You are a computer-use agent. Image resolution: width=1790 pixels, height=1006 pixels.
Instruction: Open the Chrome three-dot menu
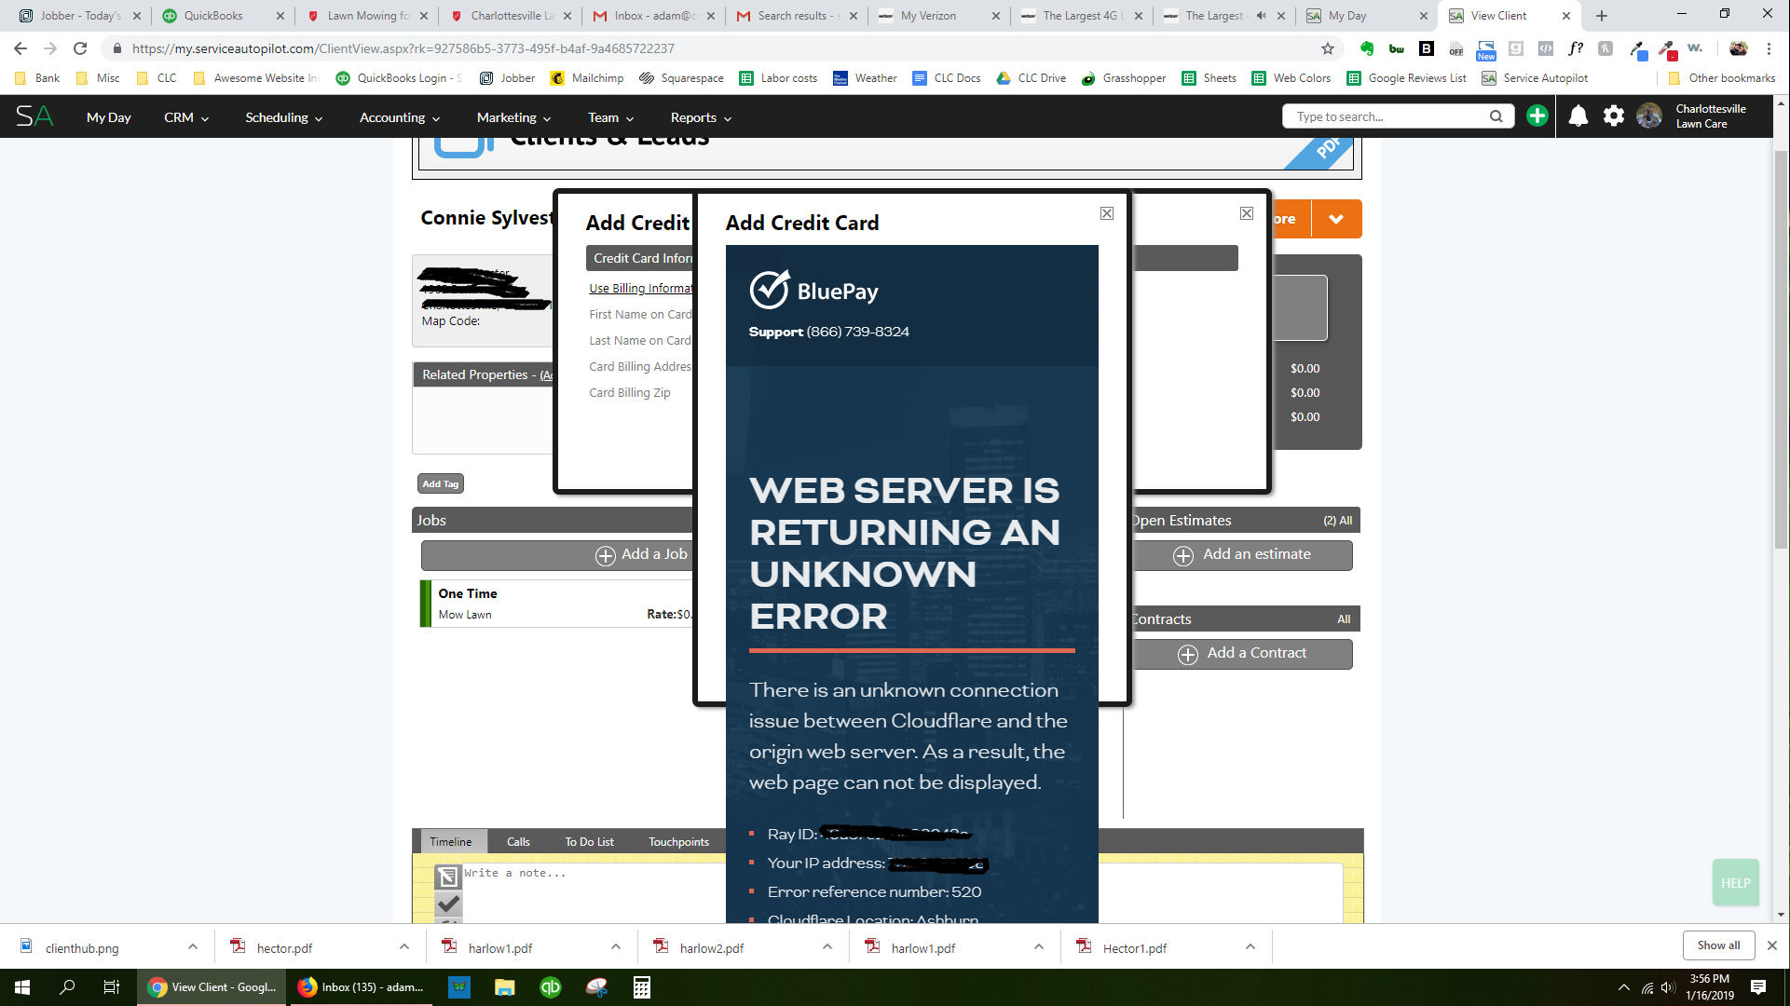[x=1769, y=48]
